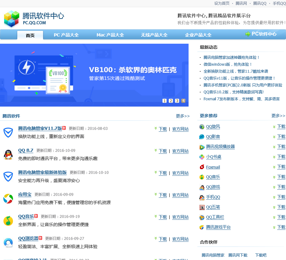Click the small QQ音乐 icon in recommendations
The image size is (286, 260).
[x=202, y=177]
